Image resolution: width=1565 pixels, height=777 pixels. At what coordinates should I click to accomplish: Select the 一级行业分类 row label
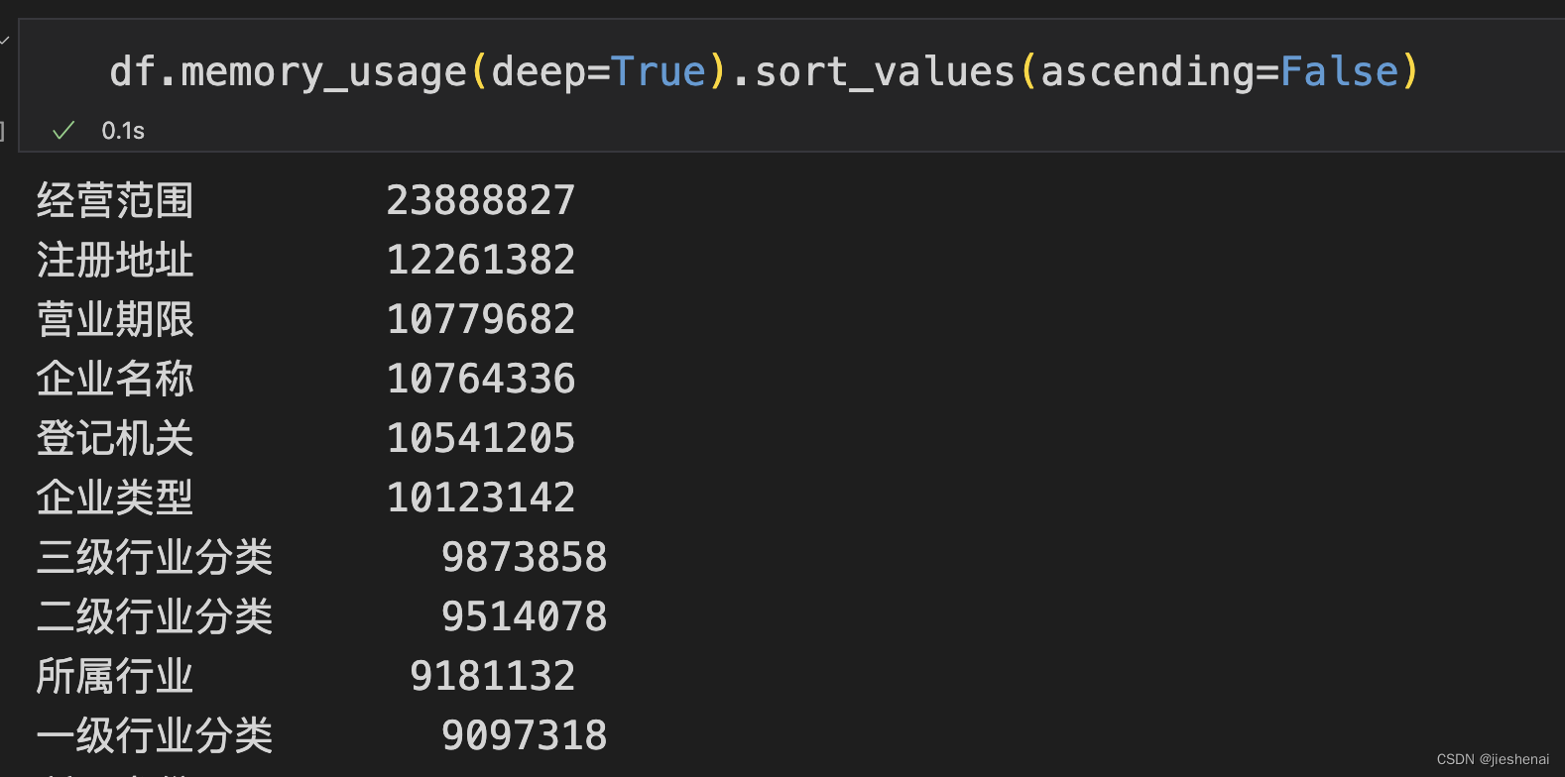tap(155, 735)
